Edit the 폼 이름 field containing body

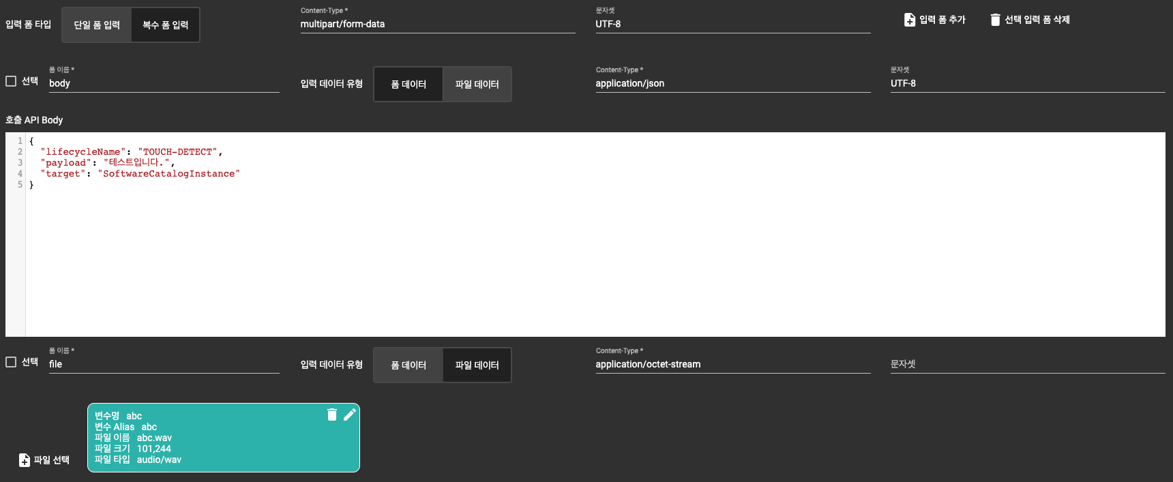coord(164,83)
